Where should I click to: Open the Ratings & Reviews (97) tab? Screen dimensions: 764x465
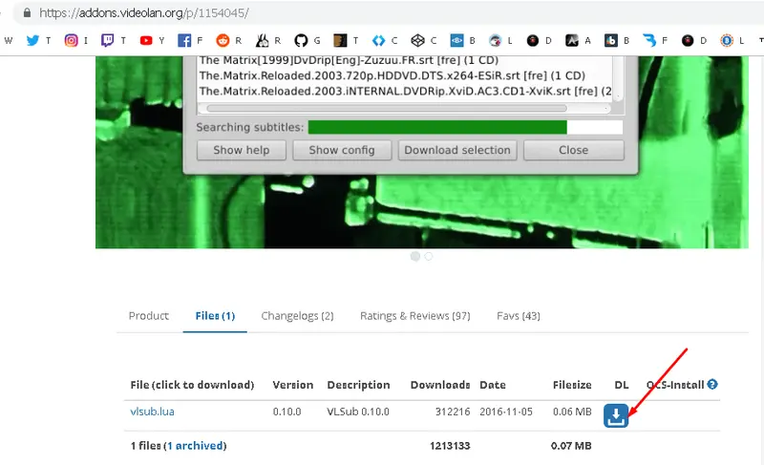(415, 316)
